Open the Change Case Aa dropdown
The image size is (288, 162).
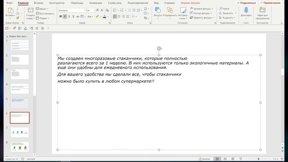point(90,17)
